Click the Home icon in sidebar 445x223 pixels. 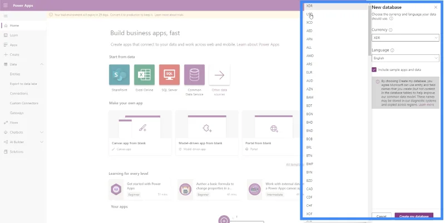coord(6,26)
